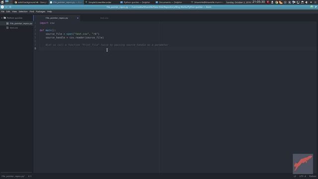Viewport: 318px width, 179px height.
Task: Open the clipboard tray icon
Action: (303, 2)
